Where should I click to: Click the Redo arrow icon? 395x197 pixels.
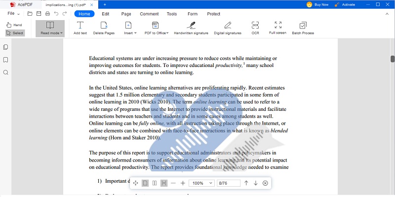click(65, 14)
